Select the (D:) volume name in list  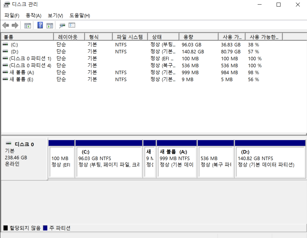[14, 51]
